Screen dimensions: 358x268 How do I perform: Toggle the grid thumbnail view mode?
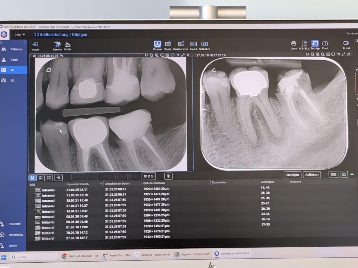49,178
